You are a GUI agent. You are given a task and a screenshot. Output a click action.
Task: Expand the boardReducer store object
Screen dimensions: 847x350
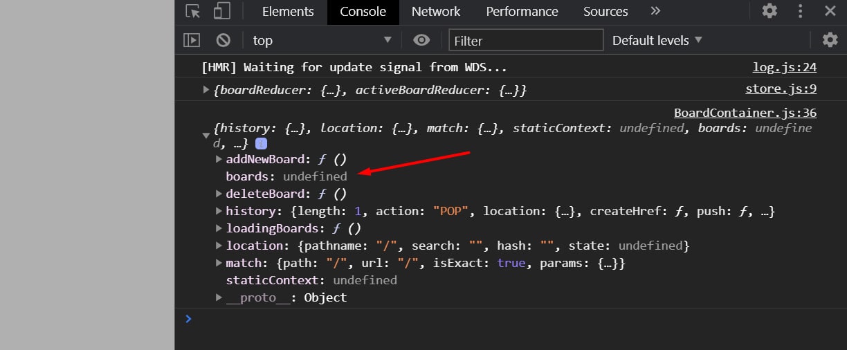(206, 89)
